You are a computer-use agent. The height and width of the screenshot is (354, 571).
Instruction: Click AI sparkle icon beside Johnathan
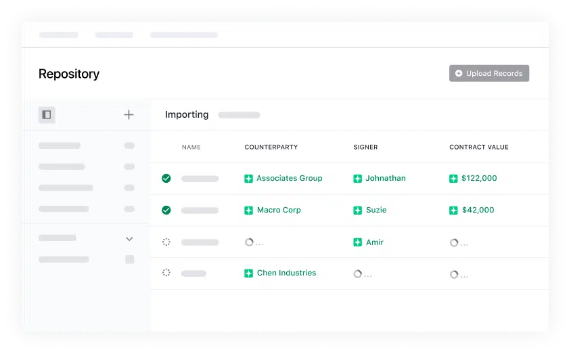click(x=357, y=179)
